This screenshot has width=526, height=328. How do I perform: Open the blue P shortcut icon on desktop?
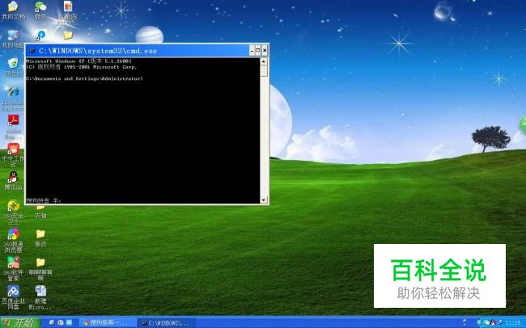pyautogui.click(x=41, y=36)
